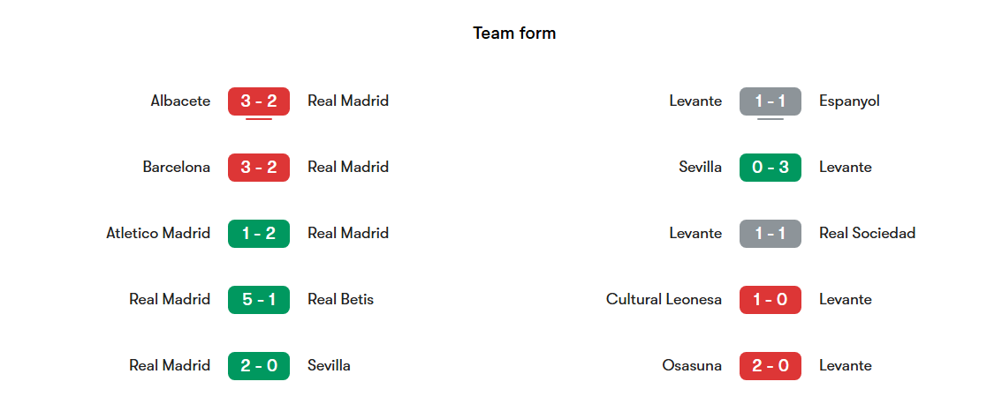Image resolution: width=1002 pixels, height=404 pixels.
Task: Click the Team form heading
Action: (x=514, y=34)
